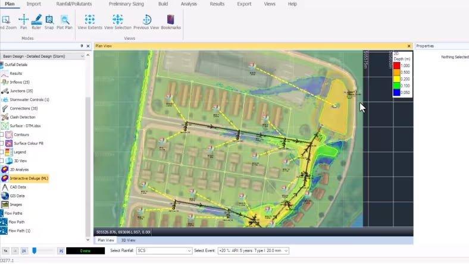Select Results in the left tree

(15, 73)
